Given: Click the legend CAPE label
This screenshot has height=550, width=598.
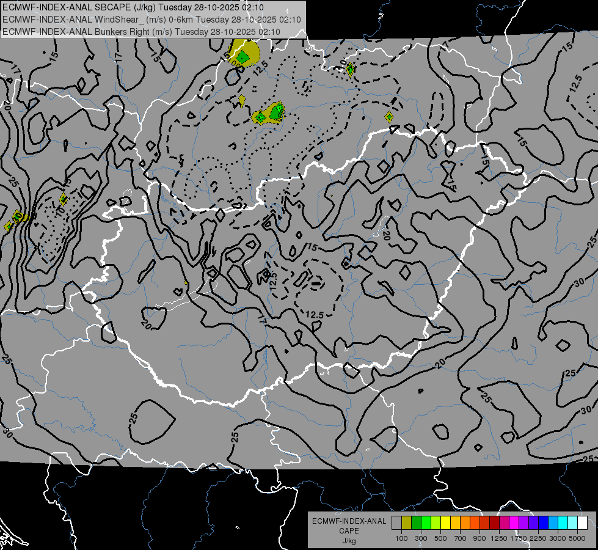Looking at the screenshot, I should [349, 531].
